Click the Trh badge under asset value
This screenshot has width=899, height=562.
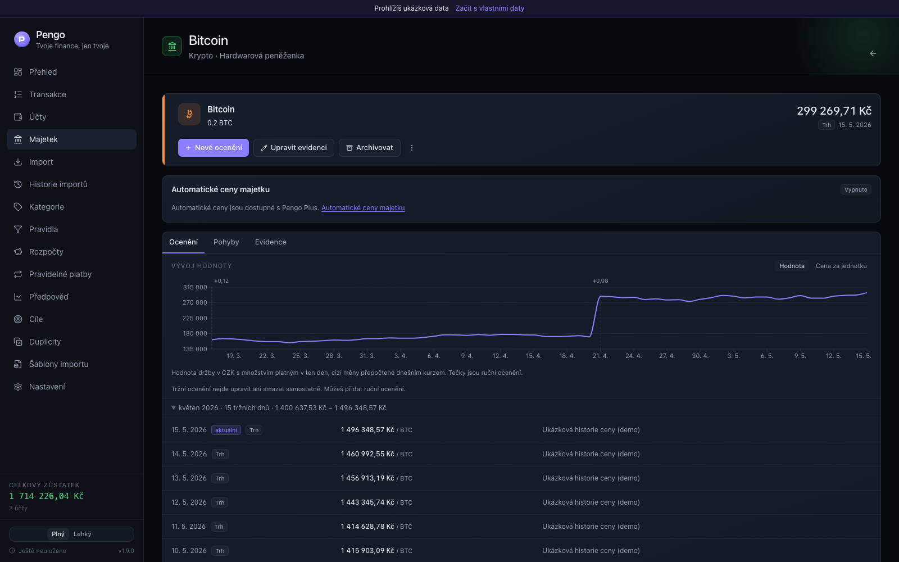pos(827,125)
